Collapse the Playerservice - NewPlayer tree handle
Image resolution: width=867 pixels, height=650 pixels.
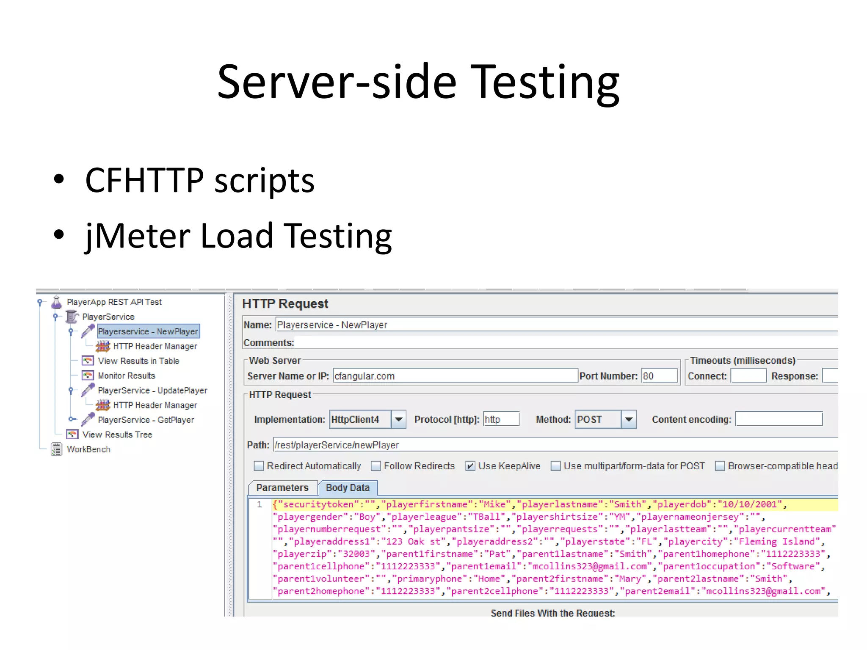point(71,331)
